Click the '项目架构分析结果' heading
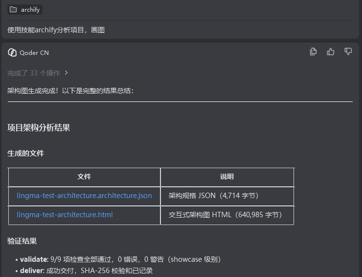 tap(39, 127)
